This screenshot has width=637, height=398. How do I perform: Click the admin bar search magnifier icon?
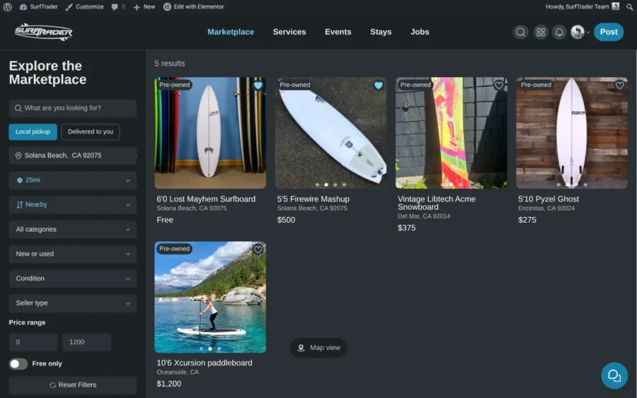629,7
